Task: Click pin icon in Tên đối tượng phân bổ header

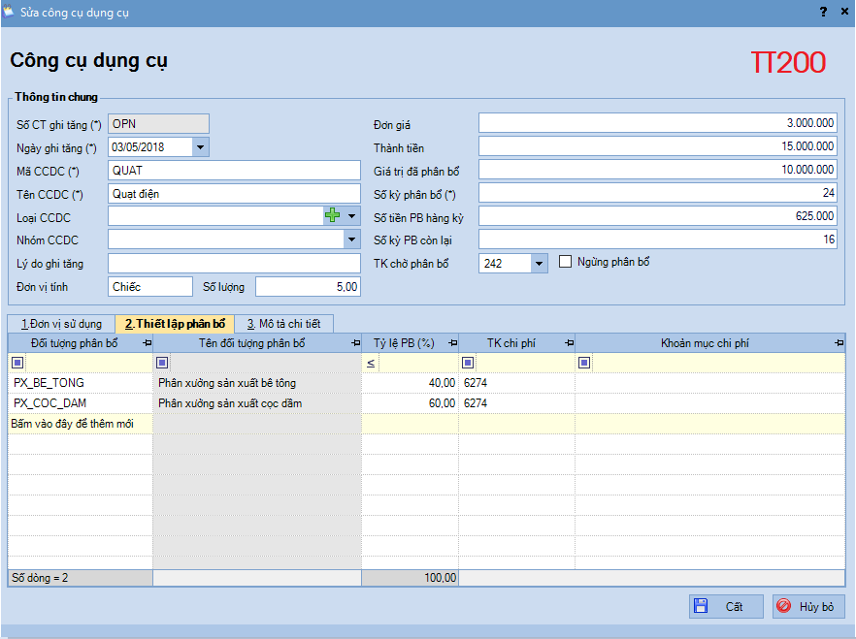Action: click(355, 343)
